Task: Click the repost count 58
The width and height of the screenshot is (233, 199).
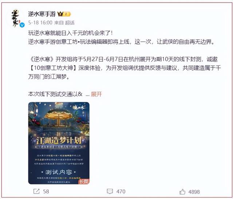Action: tap(46, 192)
